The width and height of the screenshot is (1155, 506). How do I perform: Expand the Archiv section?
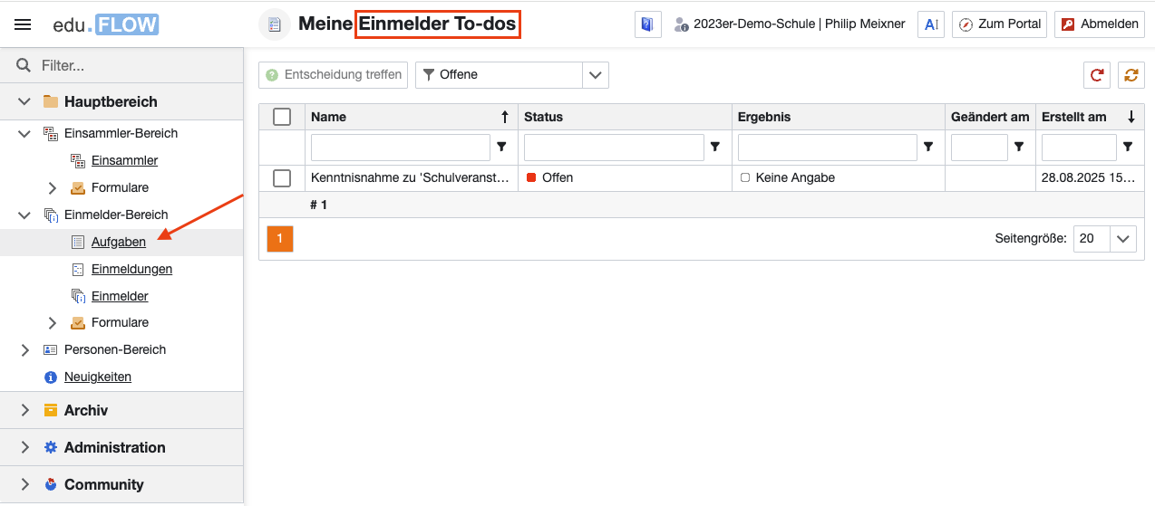click(25, 410)
